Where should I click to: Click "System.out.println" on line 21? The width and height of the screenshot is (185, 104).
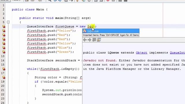(x=59, y=90)
